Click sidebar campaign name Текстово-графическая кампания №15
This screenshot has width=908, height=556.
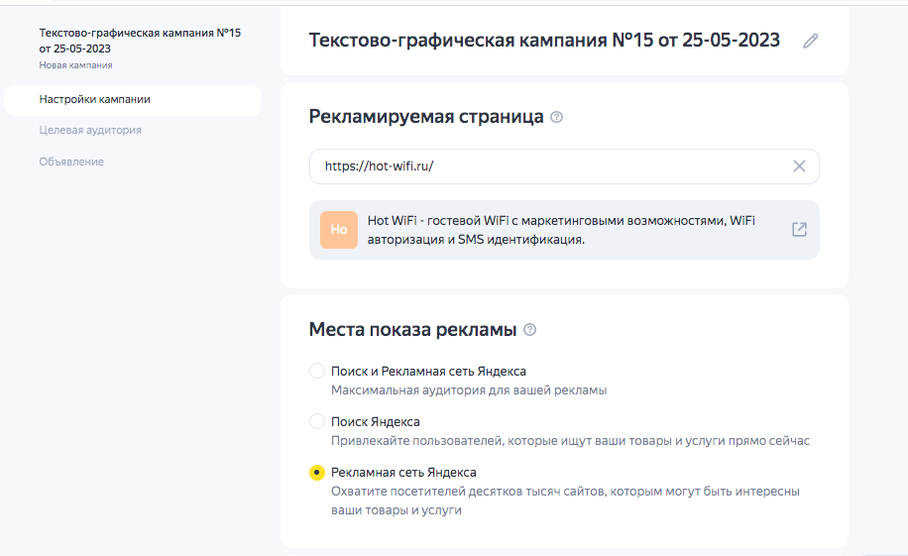(140, 41)
